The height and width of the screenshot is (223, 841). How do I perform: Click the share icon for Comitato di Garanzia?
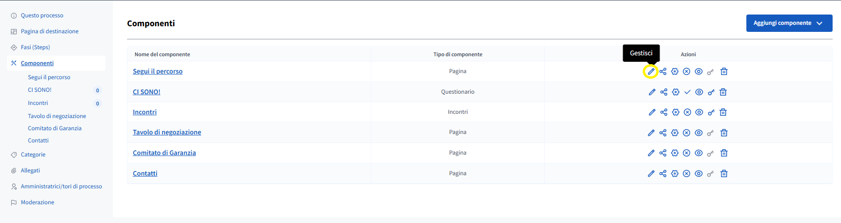click(x=663, y=153)
